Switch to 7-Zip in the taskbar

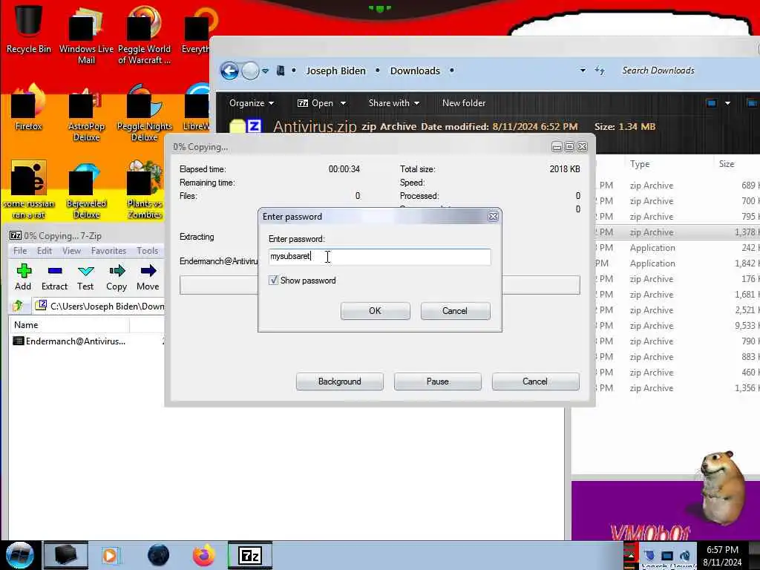[x=250, y=555]
